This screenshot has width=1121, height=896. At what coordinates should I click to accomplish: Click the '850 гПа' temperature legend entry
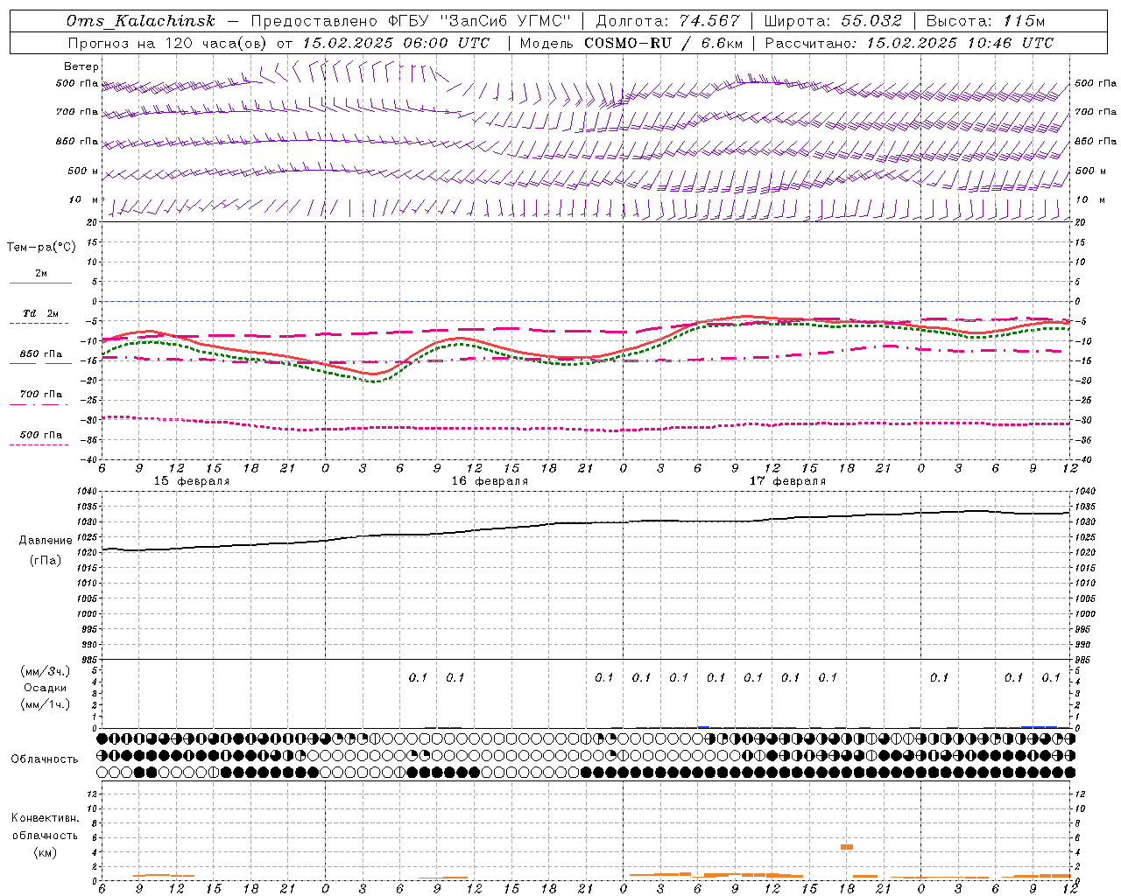point(41,354)
